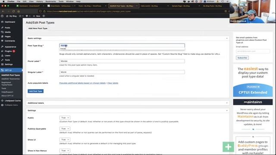Screen dimensions: 276x155
Task: Open Pages in the WordPress sidebar
Action: (8, 37)
